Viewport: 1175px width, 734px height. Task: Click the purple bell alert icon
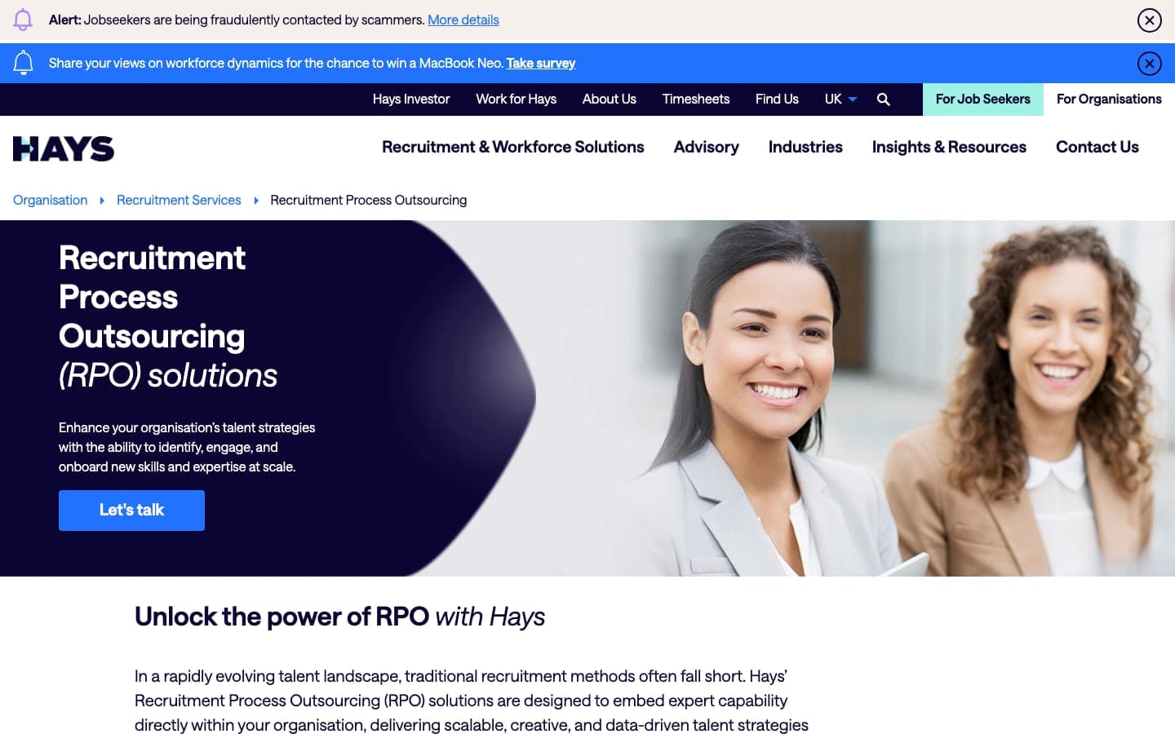23,20
